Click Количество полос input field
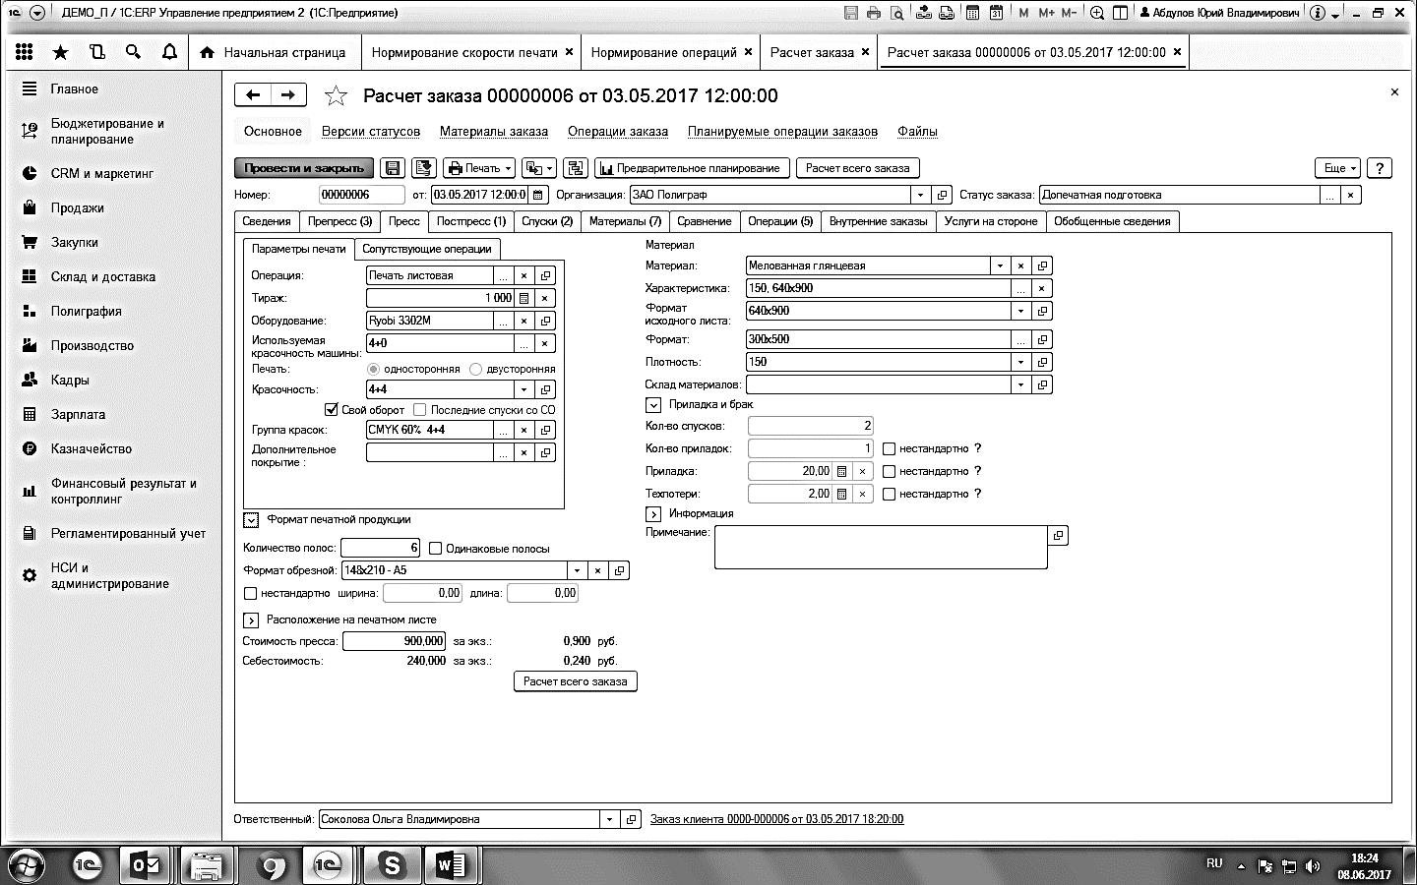 (x=381, y=548)
